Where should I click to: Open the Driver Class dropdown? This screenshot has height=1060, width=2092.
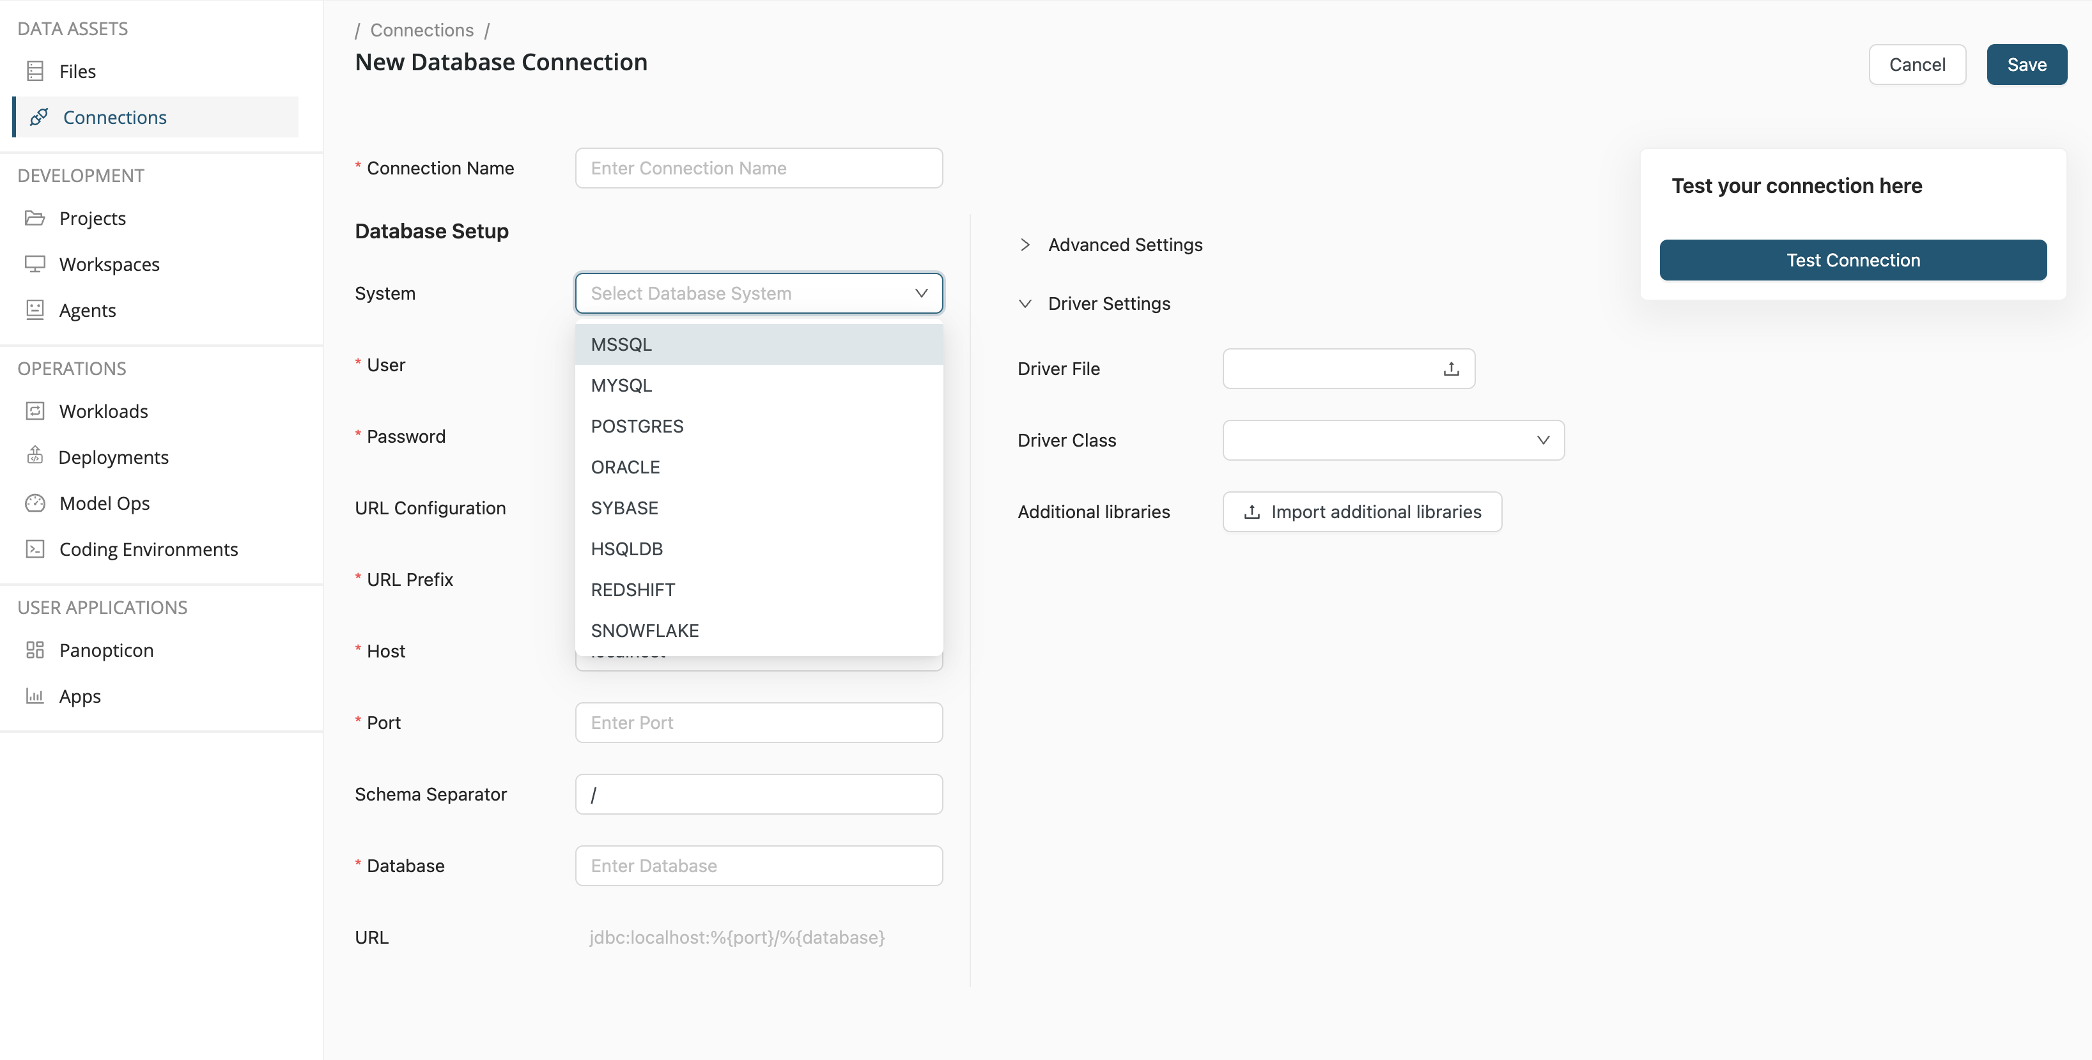pos(1393,440)
